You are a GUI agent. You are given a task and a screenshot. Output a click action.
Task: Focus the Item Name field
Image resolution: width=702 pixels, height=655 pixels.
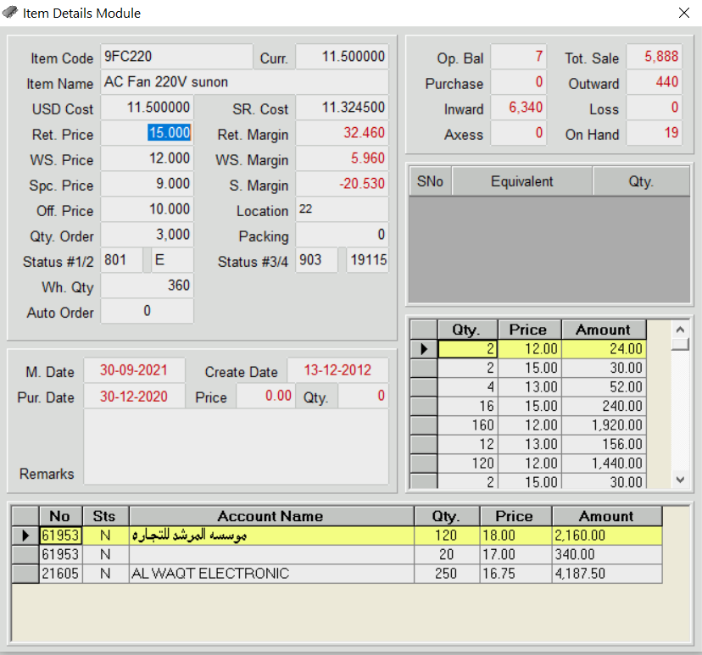click(x=244, y=83)
